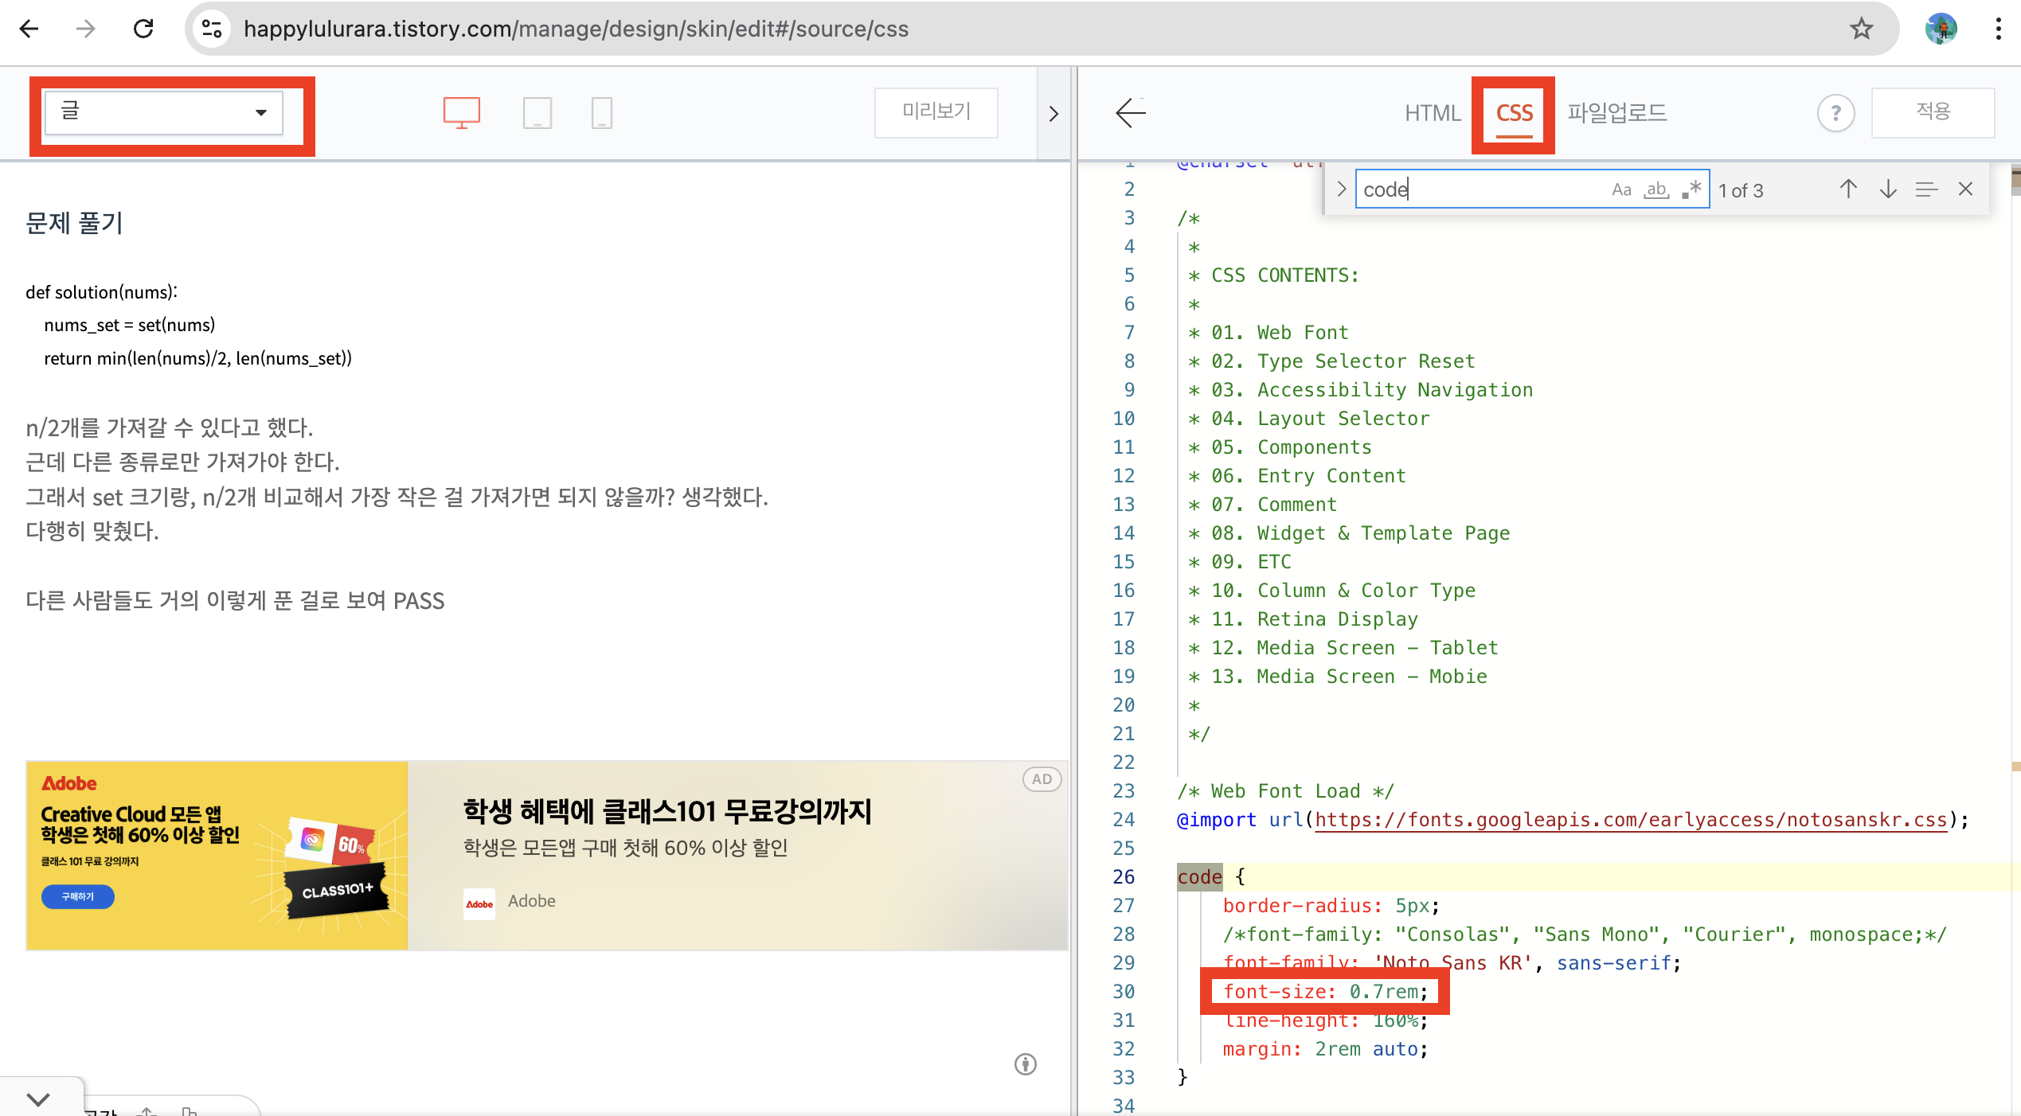The height and width of the screenshot is (1116, 2021).
Task: Click '/* Web Font Load */' comment
Action: (x=1285, y=791)
